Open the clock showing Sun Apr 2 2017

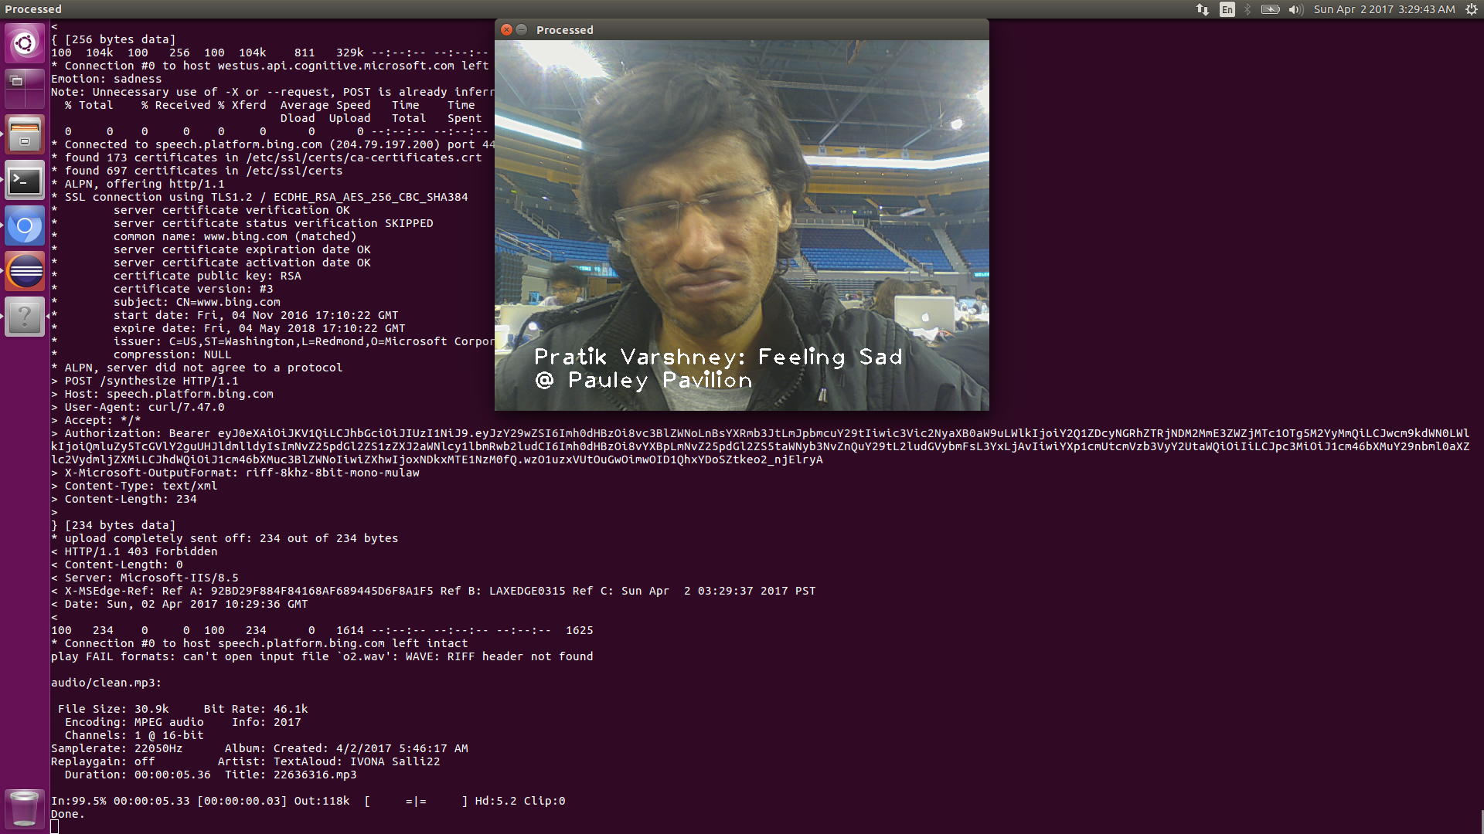tap(1384, 9)
